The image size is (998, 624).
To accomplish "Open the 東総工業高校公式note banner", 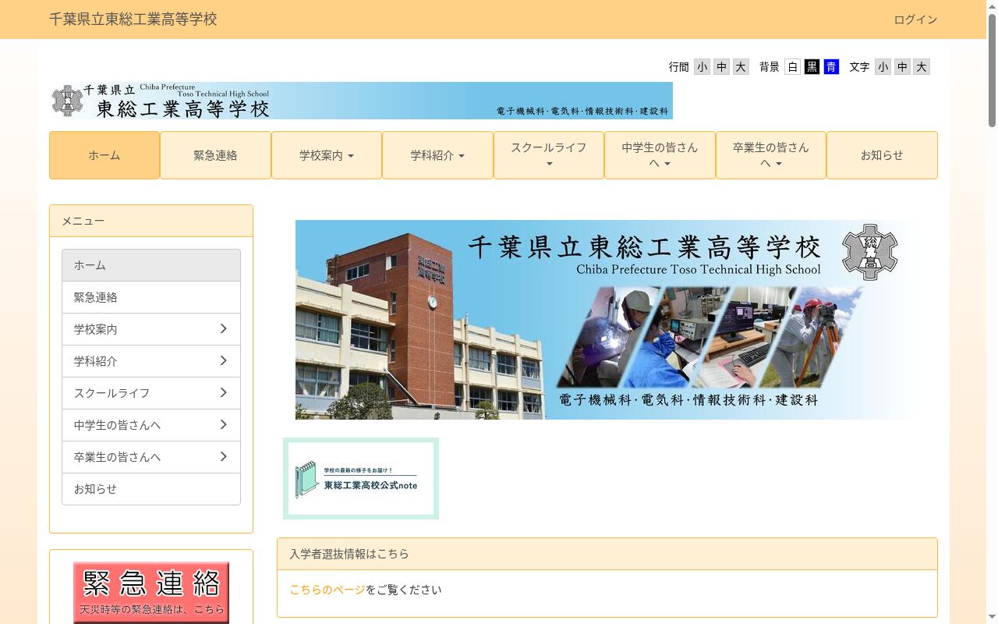I will point(361,478).
